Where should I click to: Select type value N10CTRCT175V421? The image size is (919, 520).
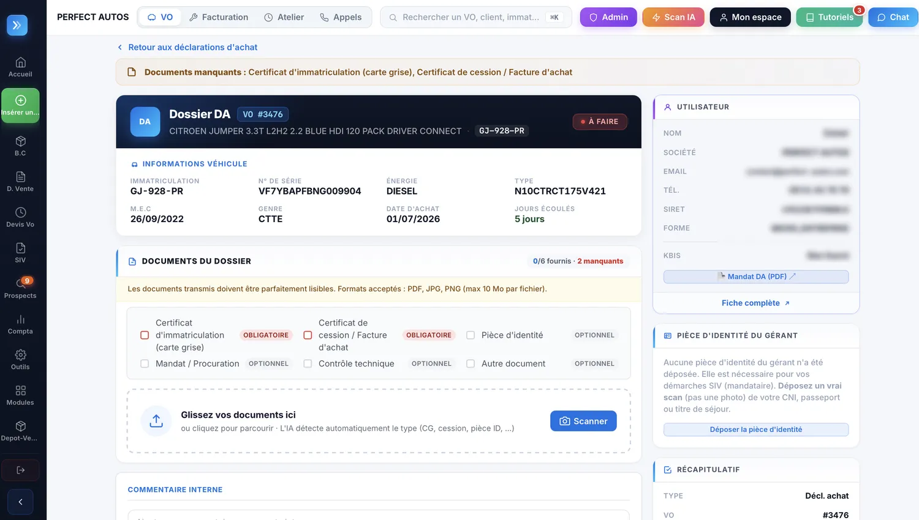pos(560,191)
